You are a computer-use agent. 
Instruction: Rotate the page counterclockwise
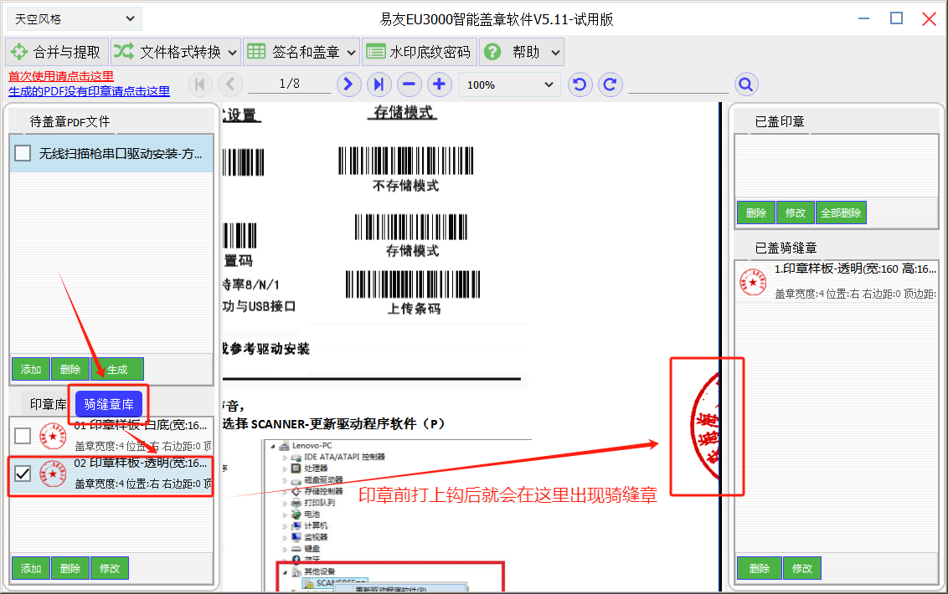580,84
